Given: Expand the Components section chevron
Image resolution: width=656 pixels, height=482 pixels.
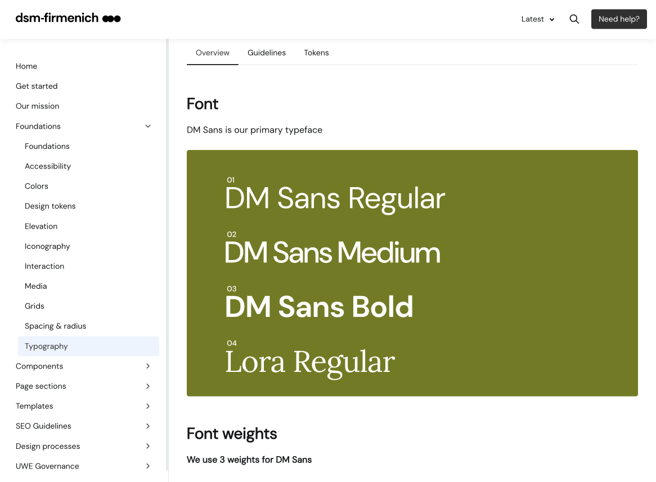Looking at the screenshot, I should (x=148, y=366).
